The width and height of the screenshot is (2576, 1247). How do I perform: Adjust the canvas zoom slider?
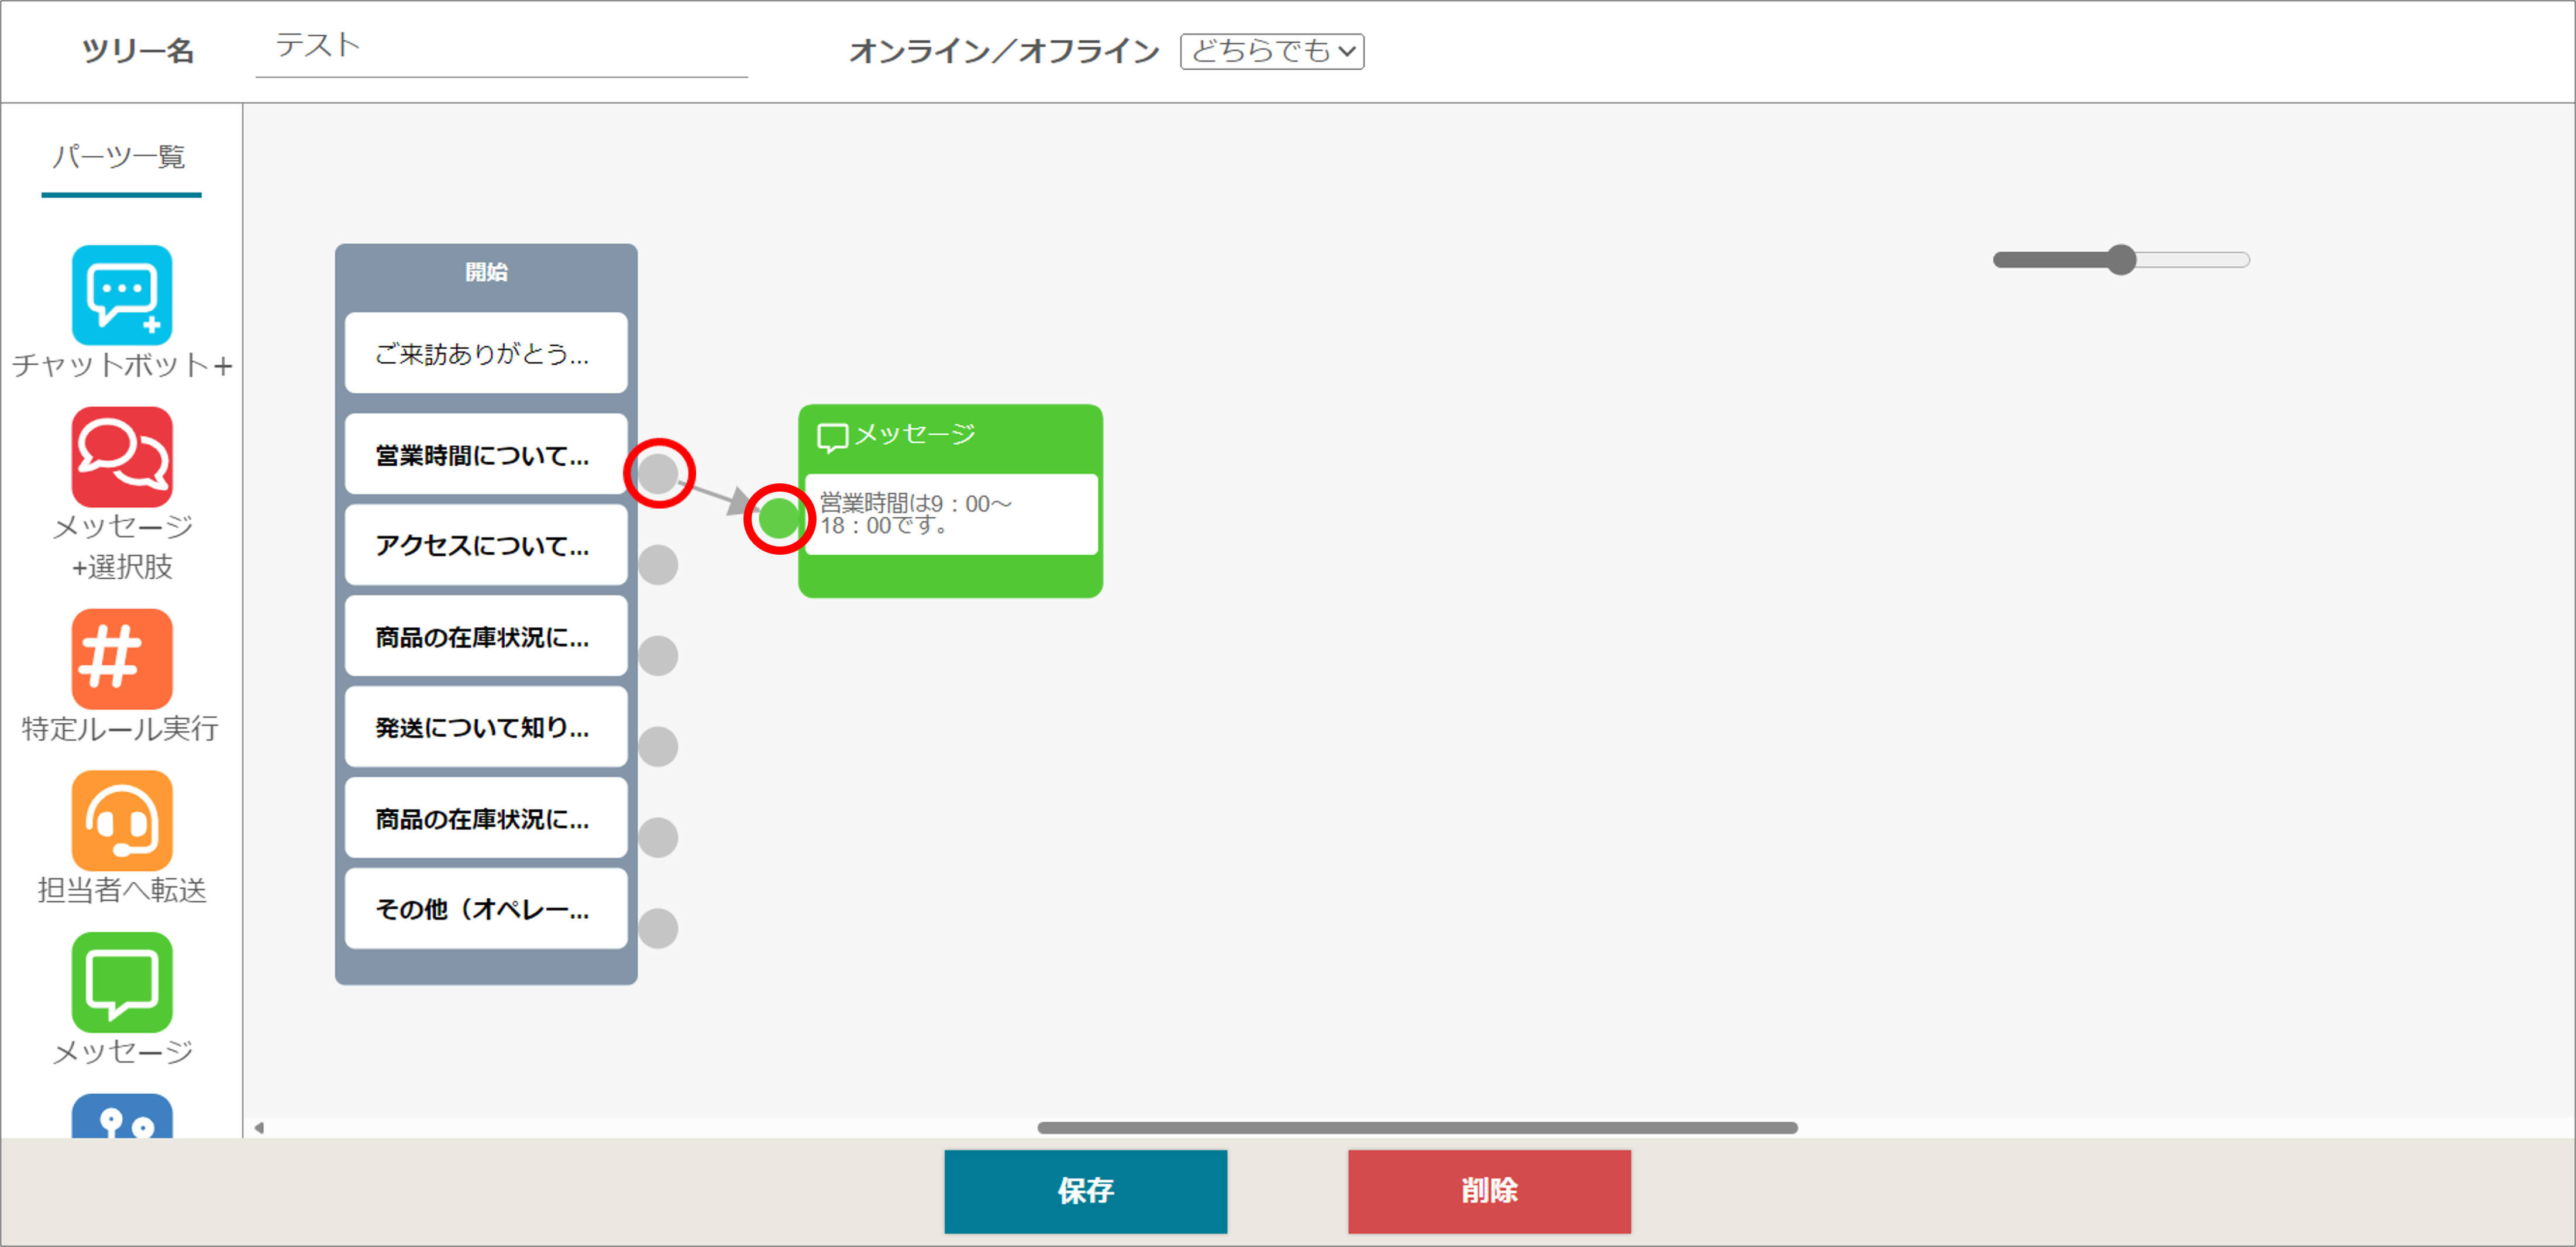tap(2120, 260)
